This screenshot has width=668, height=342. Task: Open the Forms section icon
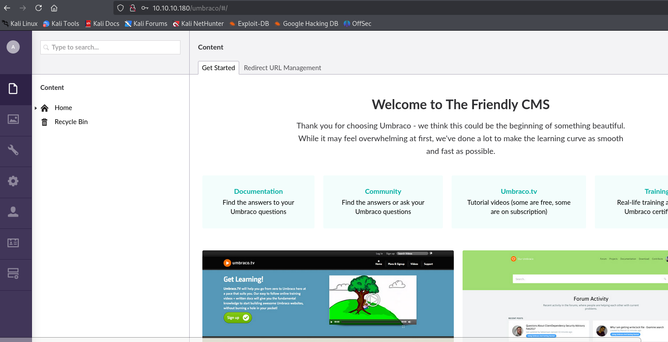pos(13,274)
